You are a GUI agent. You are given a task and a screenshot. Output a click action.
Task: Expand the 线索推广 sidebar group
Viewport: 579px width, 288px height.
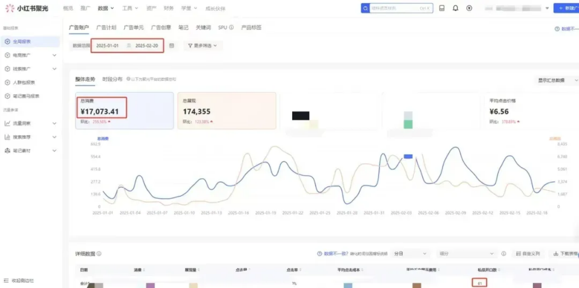(54, 69)
